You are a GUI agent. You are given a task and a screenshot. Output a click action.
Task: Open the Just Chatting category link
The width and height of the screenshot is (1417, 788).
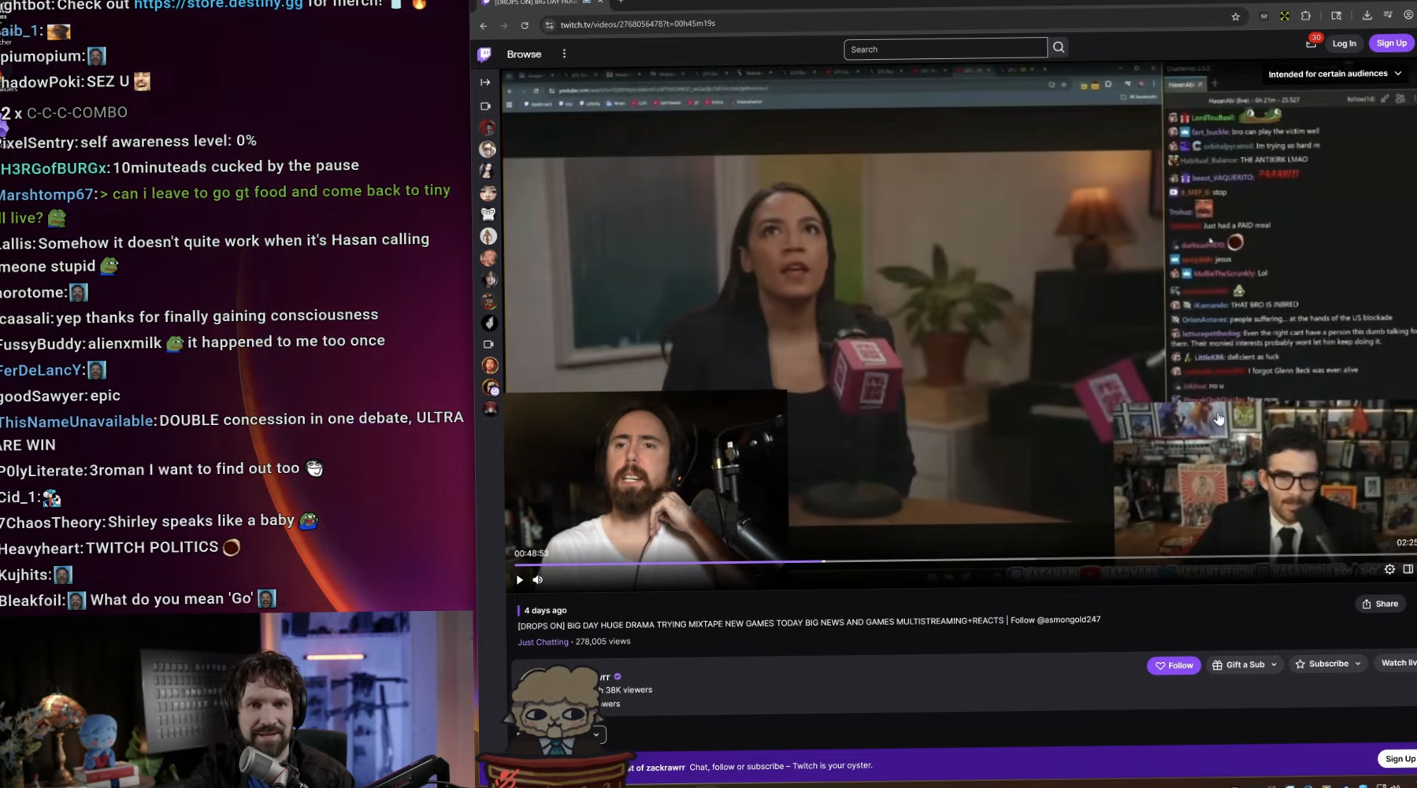click(543, 642)
